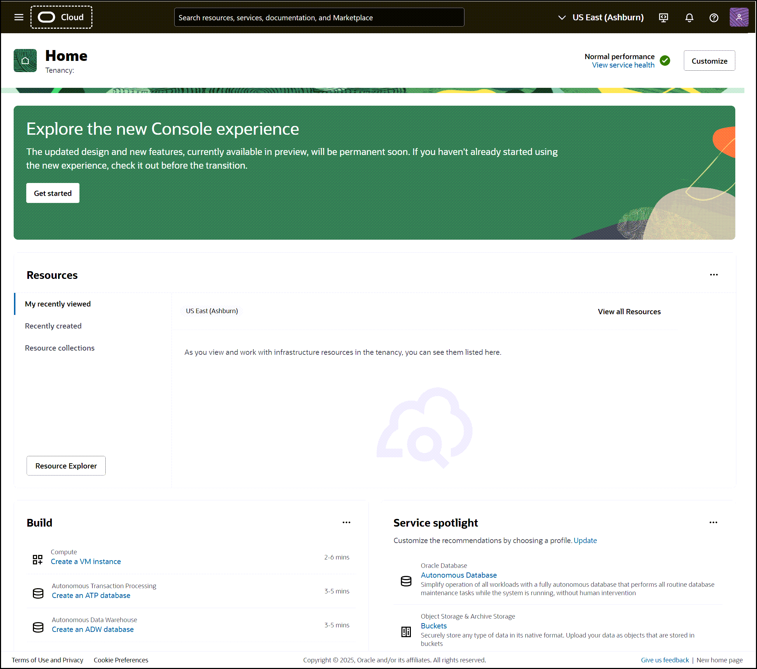Click the Customize button
This screenshot has width=757, height=669.
tap(709, 61)
